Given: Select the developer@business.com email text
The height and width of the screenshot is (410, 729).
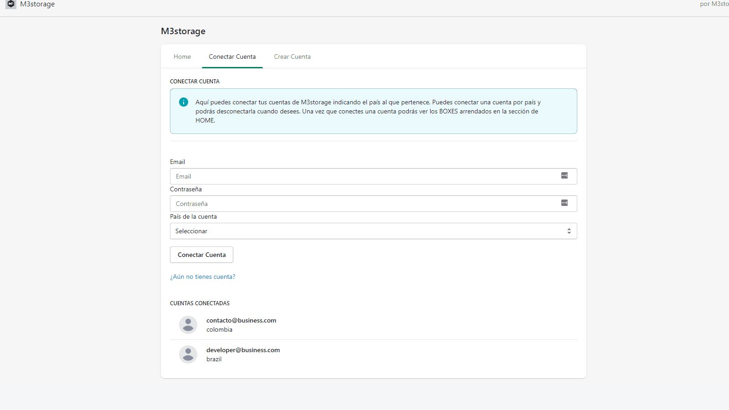Looking at the screenshot, I should click(x=243, y=350).
